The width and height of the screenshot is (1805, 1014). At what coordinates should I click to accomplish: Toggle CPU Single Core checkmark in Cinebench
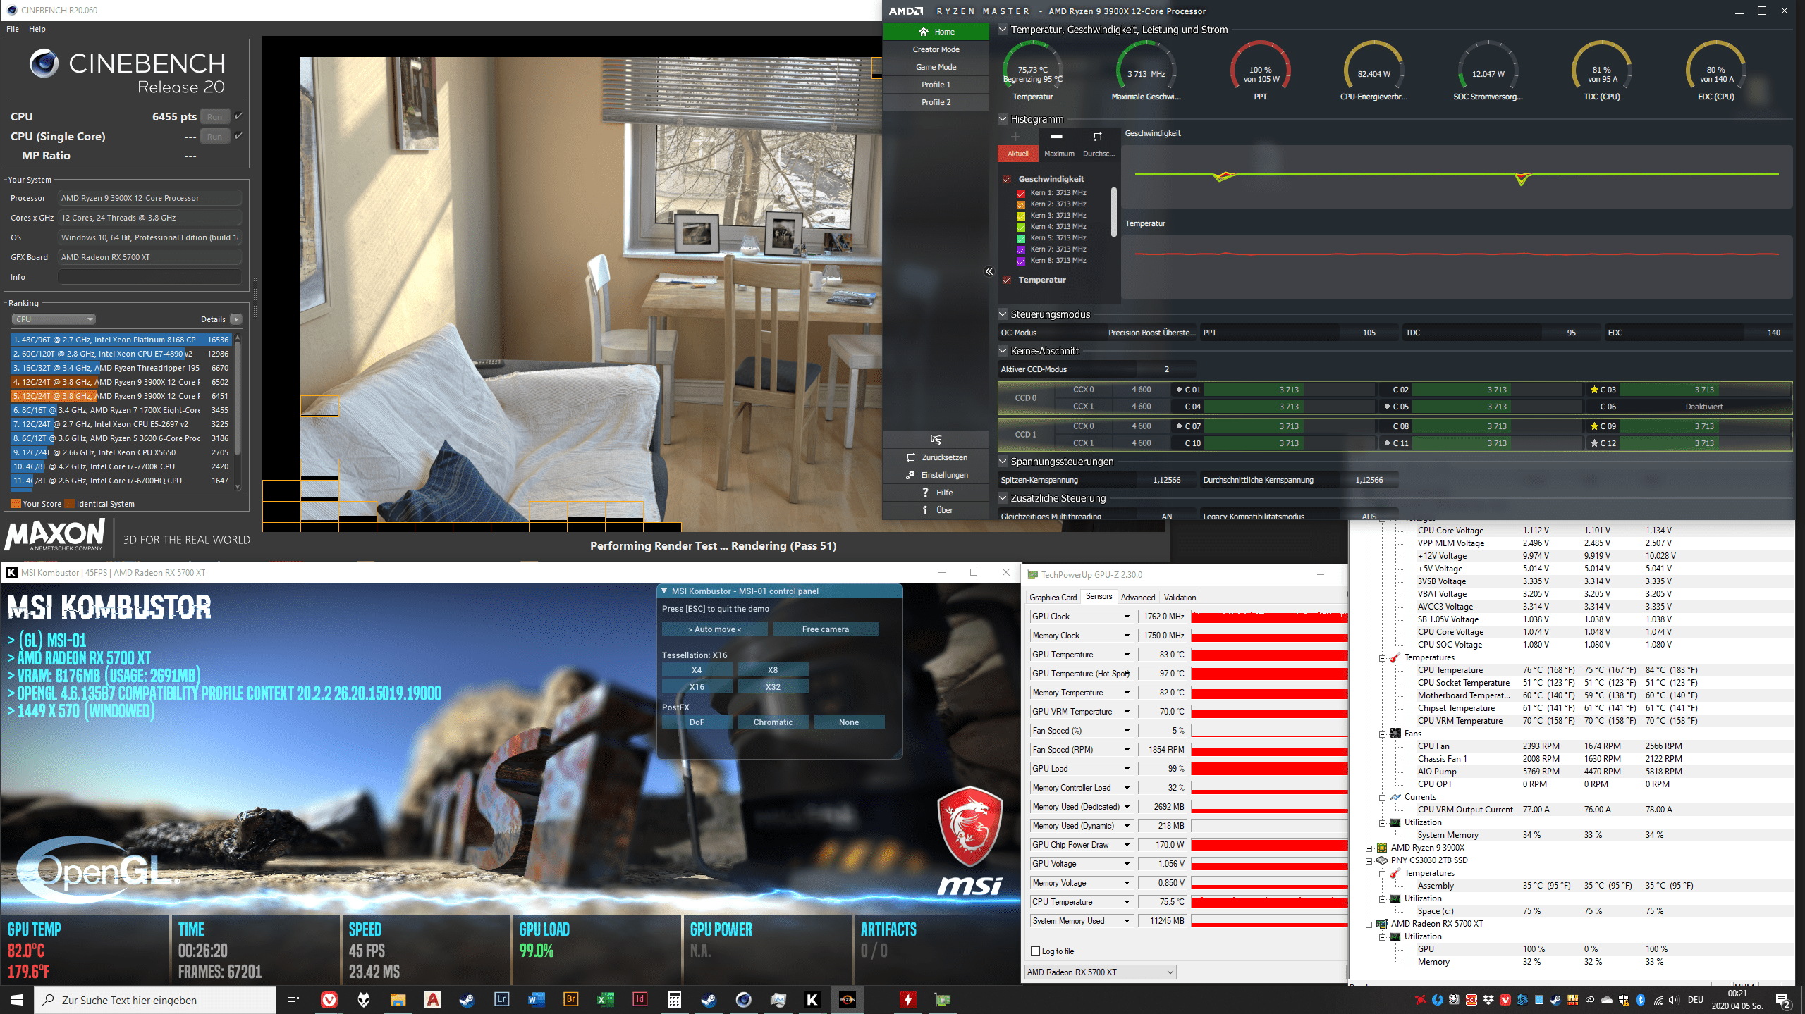click(x=238, y=136)
